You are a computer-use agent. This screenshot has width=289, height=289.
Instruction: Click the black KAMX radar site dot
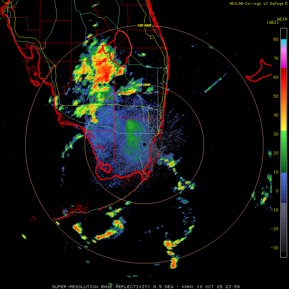click(x=144, y=144)
